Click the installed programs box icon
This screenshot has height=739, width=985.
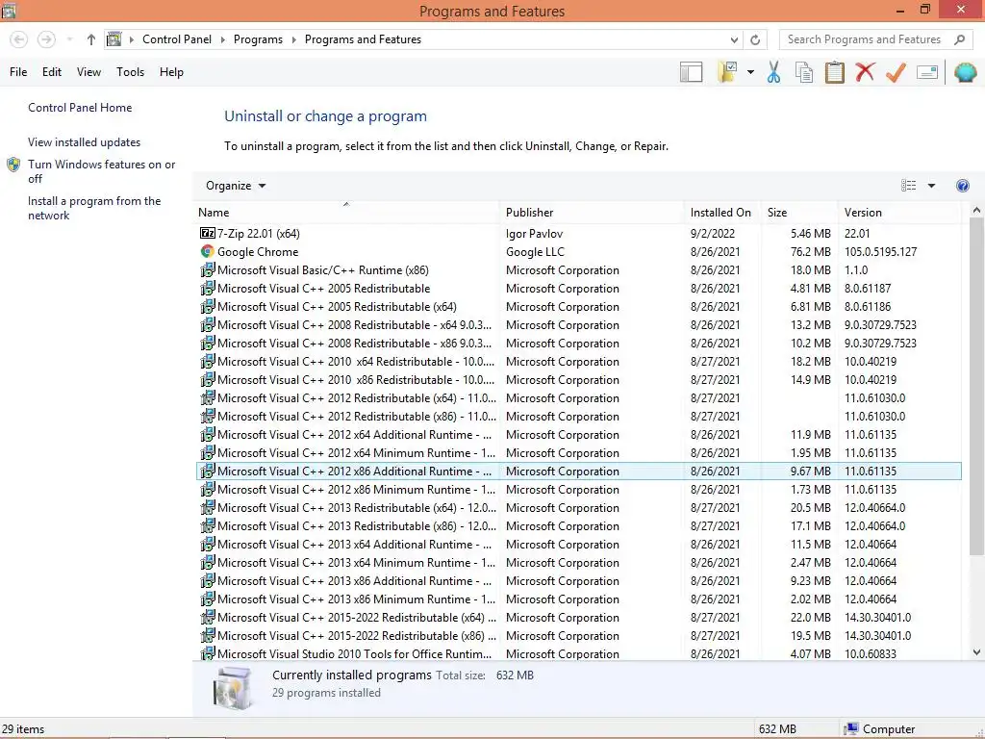click(x=233, y=688)
